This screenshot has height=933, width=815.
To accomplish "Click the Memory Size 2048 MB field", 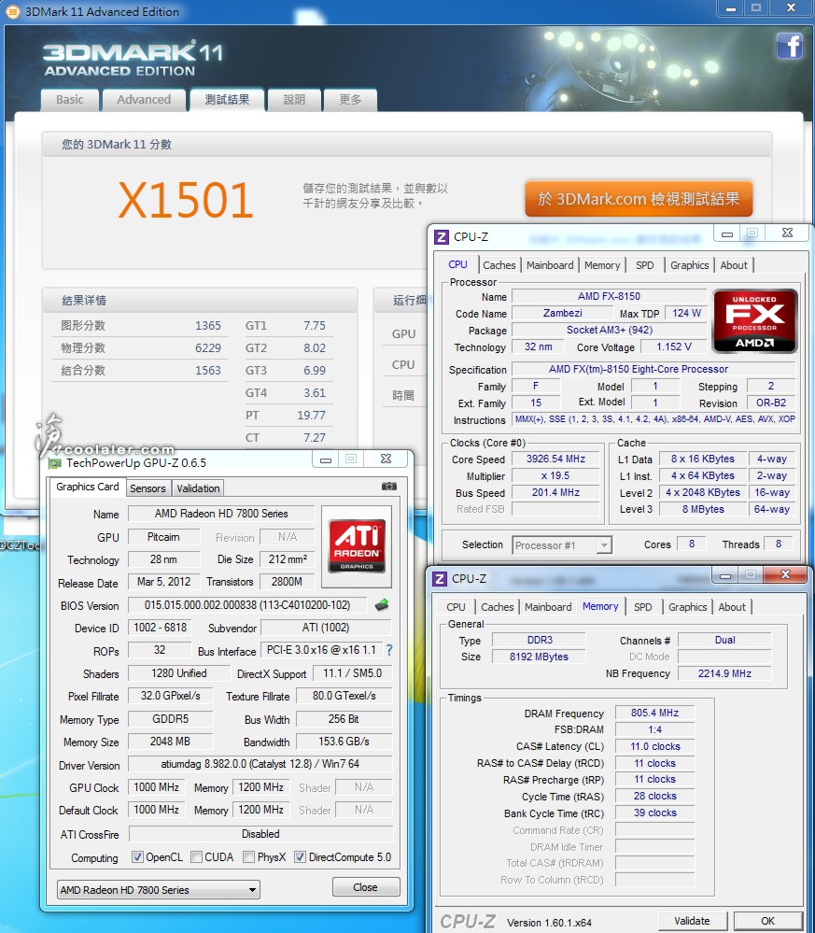I will click(x=170, y=742).
